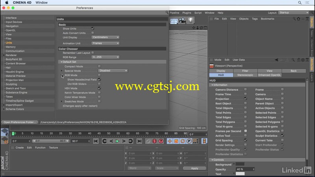Open the Layout Startup dropdown

[x=293, y=13]
